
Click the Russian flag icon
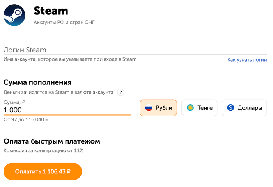click(149, 108)
